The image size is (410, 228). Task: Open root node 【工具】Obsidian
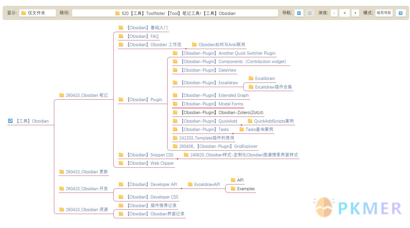32,121
